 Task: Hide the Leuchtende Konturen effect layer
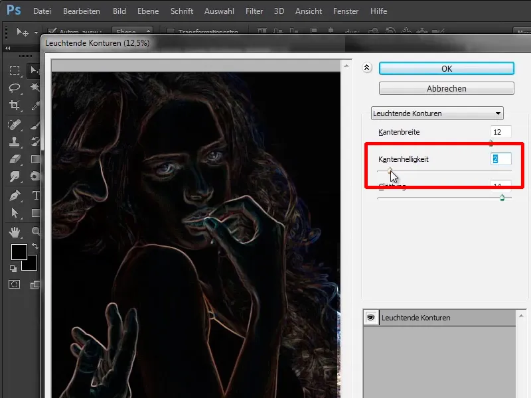[371, 318]
